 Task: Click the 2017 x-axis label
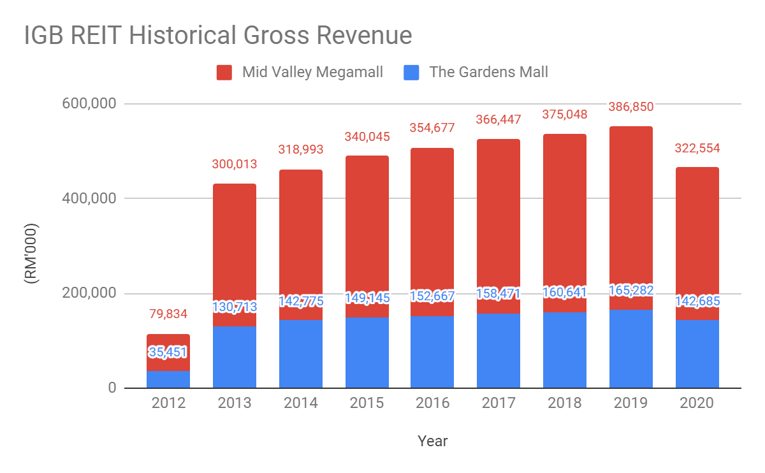pyautogui.click(x=499, y=404)
